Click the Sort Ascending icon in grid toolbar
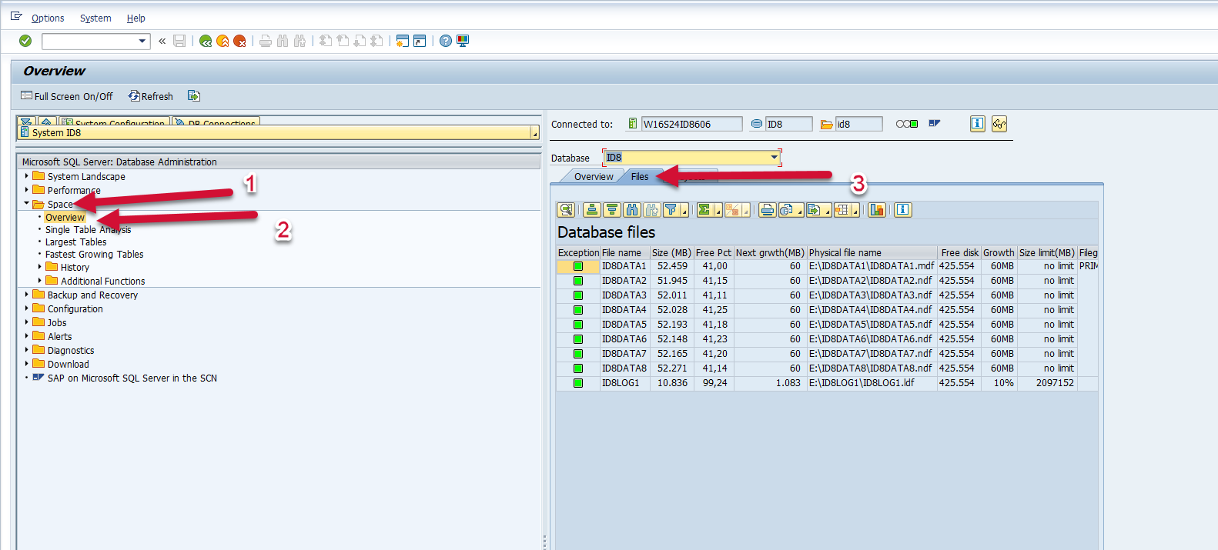 click(592, 210)
